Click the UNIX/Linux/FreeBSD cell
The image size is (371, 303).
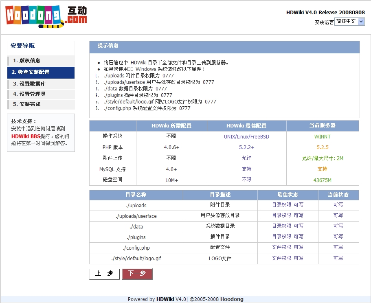point(246,137)
